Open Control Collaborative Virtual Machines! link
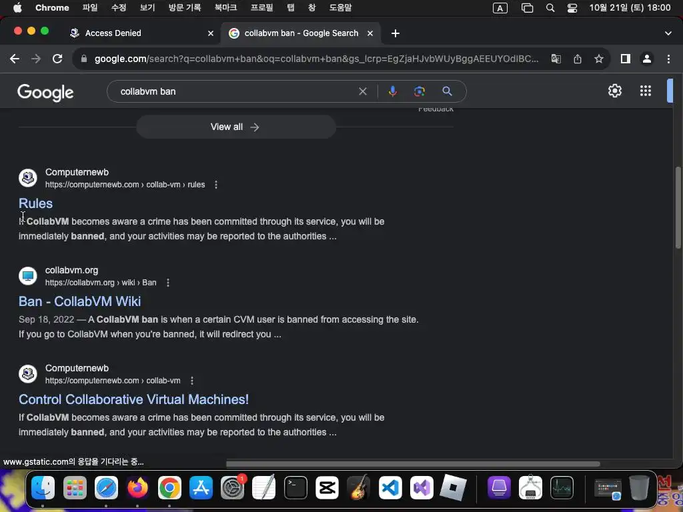This screenshot has height=512, width=683. [133, 399]
